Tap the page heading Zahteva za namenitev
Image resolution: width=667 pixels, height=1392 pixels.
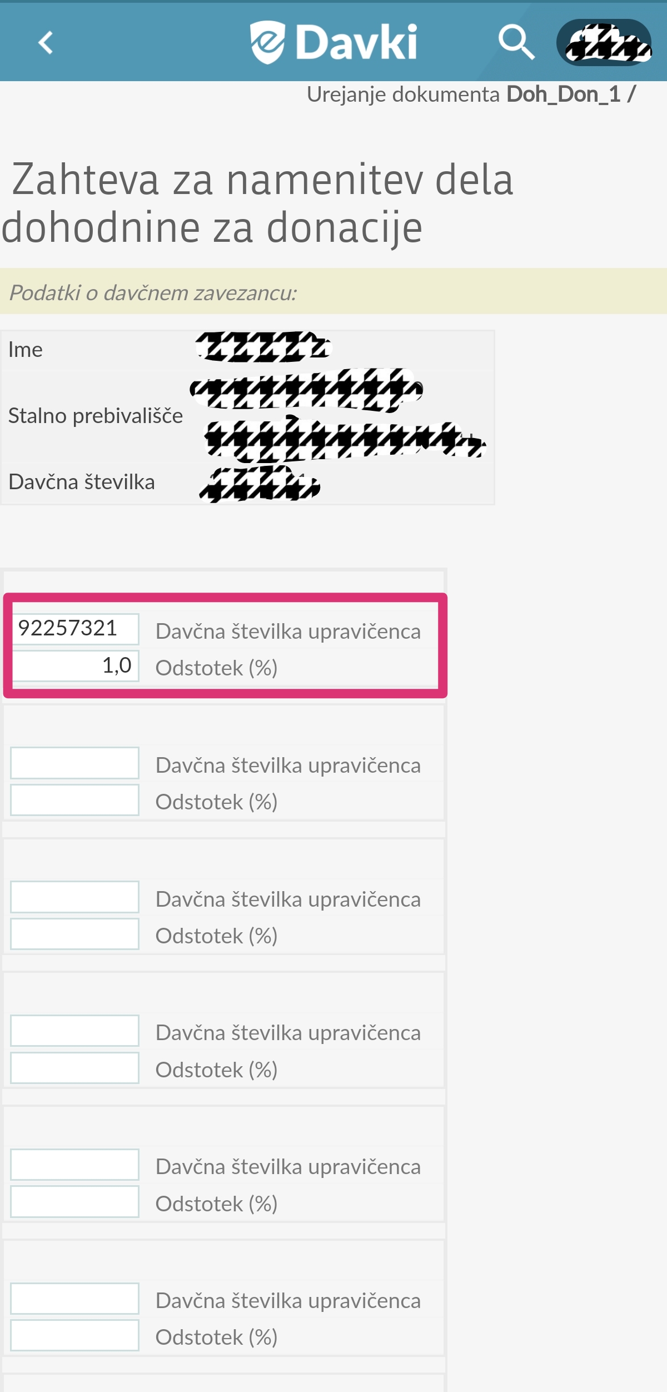pyautogui.click(x=257, y=203)
